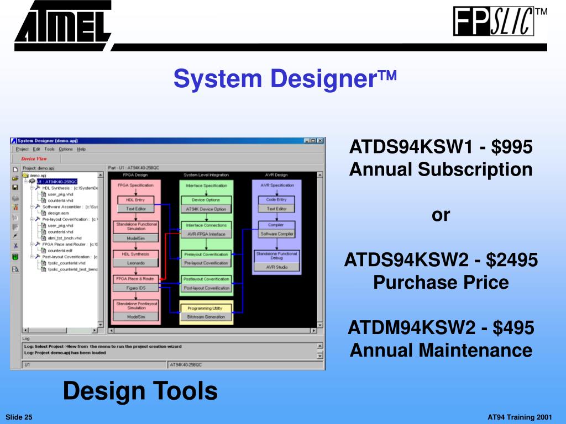Click flow diagram vertical scrollbar down arrow
This screenshot has width=566, height=424.
(320, 325)
